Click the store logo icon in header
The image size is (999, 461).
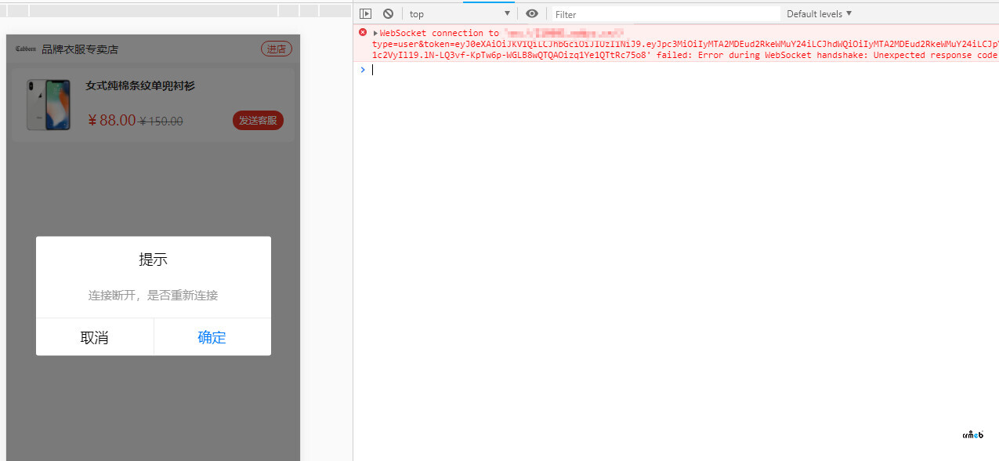click(26, 49)
